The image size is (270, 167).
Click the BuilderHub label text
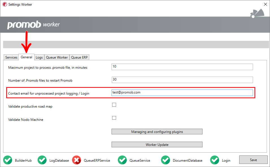(23, 161)
